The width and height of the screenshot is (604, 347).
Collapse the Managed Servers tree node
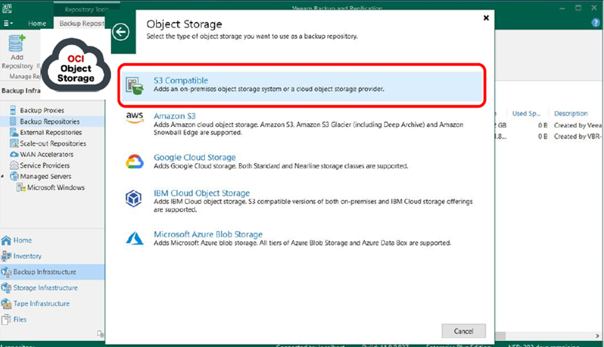[4, 176]
